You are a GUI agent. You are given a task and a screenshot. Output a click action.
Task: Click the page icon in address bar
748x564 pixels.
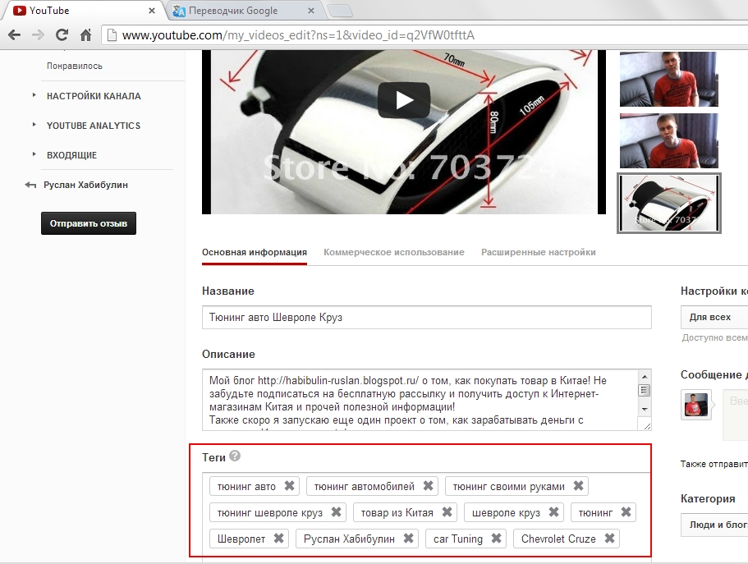click(x=112, y=35)
